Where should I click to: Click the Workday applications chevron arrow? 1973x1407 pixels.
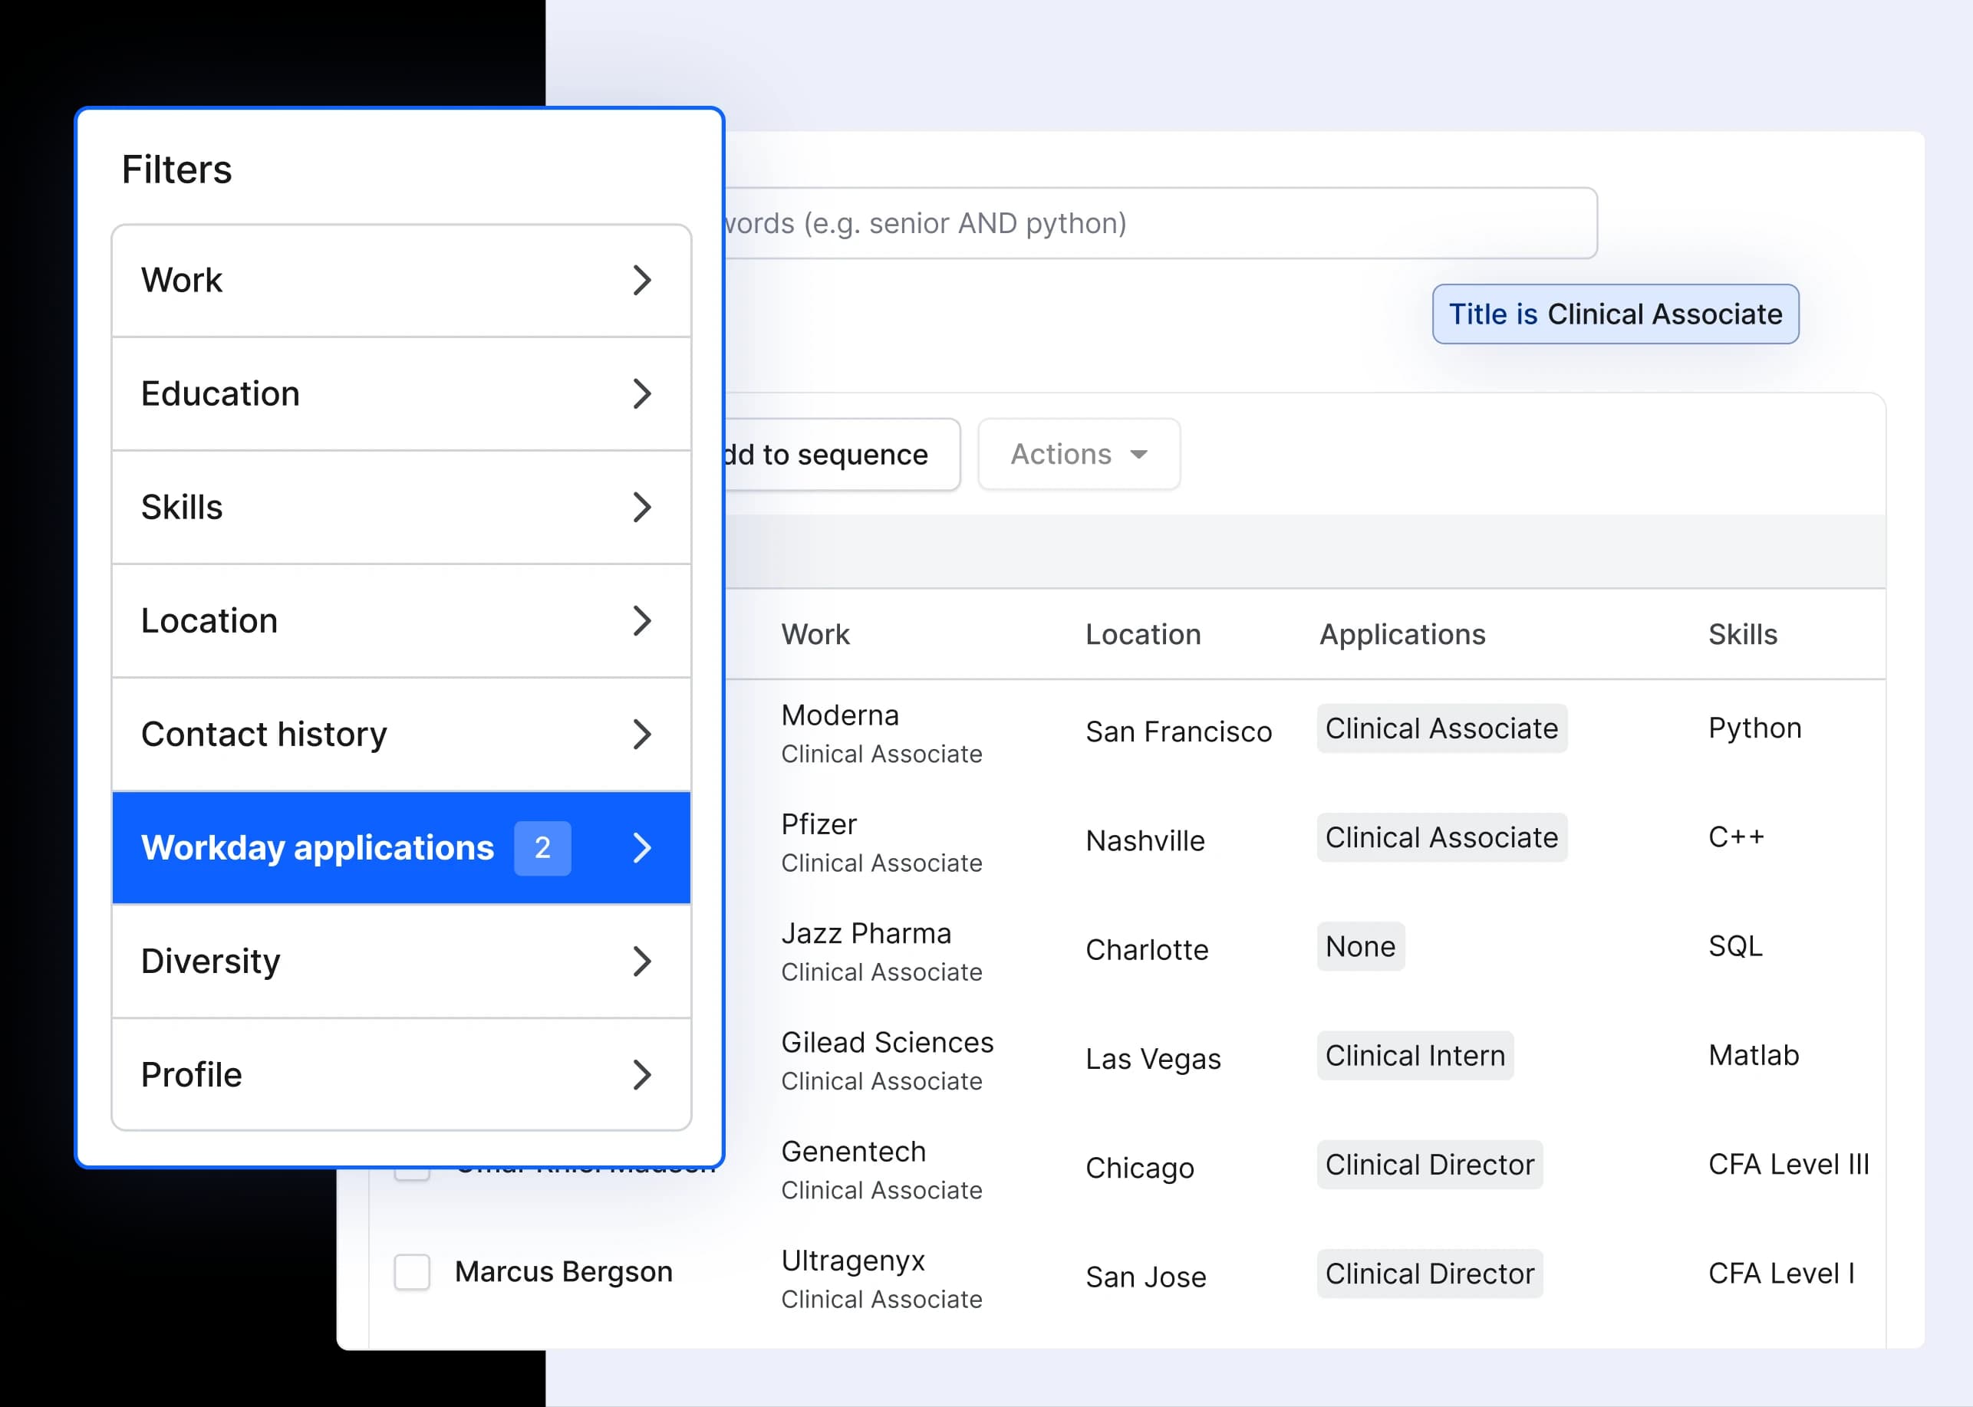click(641, 848)
